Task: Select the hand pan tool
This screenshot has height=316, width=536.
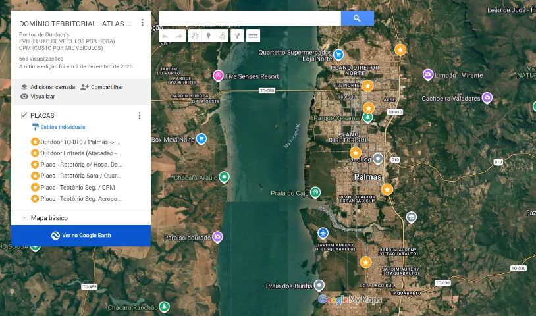Action: tap(195, 36)
